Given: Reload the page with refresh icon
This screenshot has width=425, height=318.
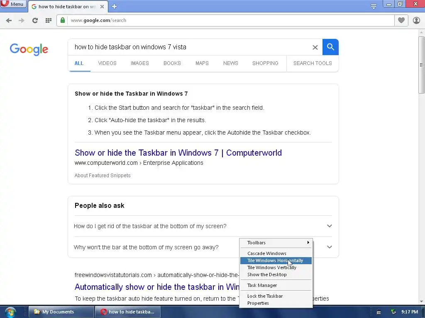Looking at the screenshot, I should 35,20.
